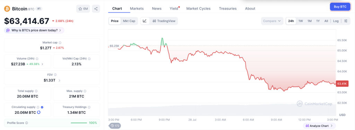Click the Circulating supply verified badge
The width and height of the screenshot is (355, 130).
click(42, 107)
